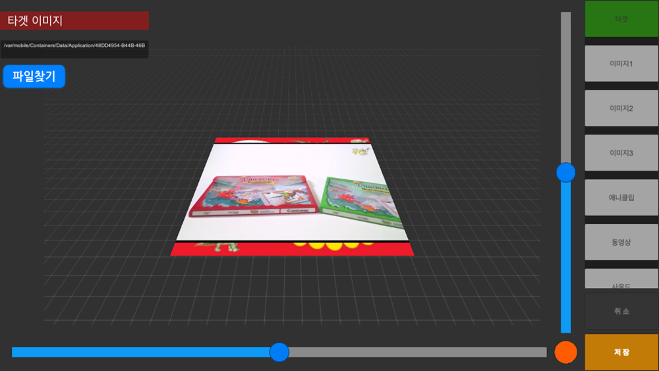The image size is (659, 371).
Task: Switch to the 이미지2 tab
Action: pos(621,108)
